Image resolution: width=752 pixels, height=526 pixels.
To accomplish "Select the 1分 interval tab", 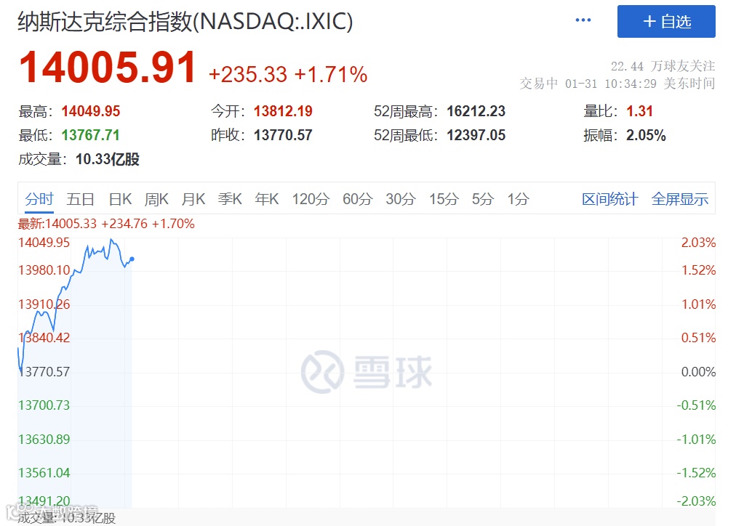I will click(x=519, y=199).
